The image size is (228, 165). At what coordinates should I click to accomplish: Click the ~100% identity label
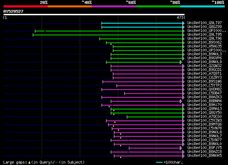coord(218,2)
